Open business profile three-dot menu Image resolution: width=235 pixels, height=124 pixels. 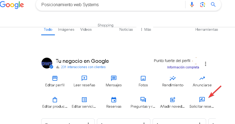coord(206,64)
